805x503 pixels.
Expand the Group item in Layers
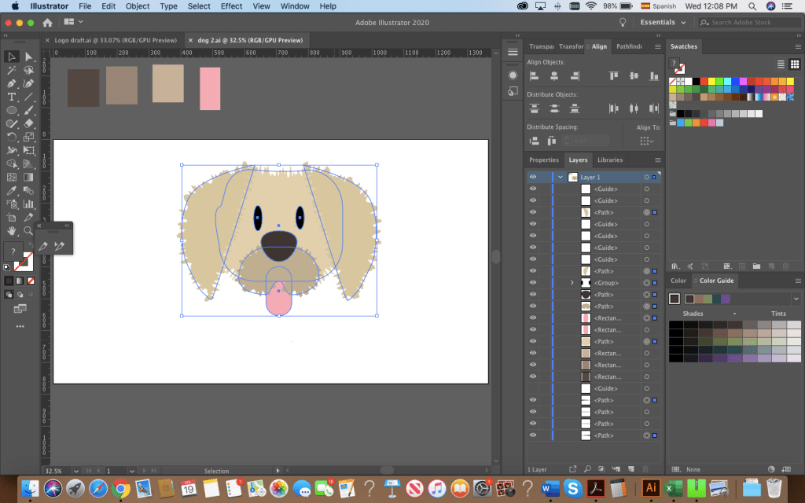point(572,283)
